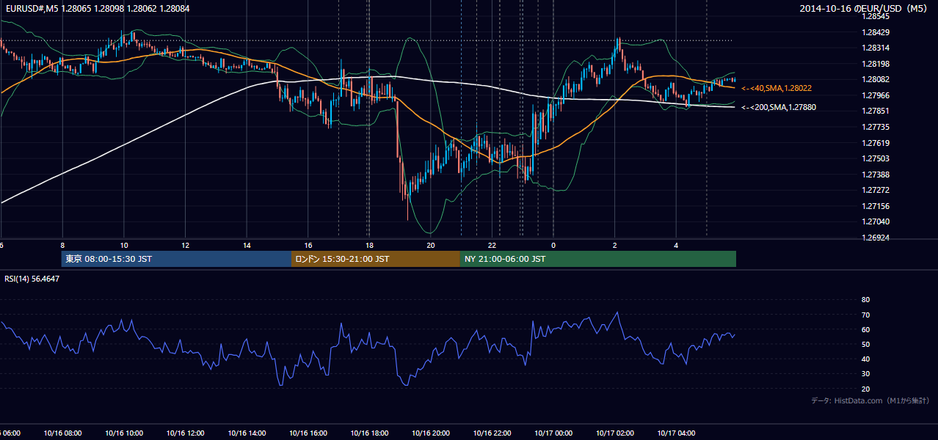
Task: Click hour label 2 under price chart
Action: [x=615, y=246]
